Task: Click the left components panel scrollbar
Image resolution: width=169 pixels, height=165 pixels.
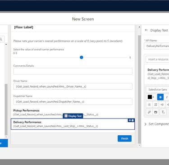Action: (6, 110)
